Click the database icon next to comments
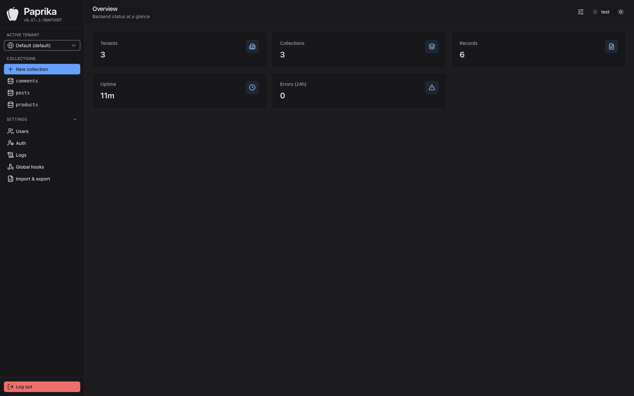This screenshot has width=634, height=396. [11, 81]
